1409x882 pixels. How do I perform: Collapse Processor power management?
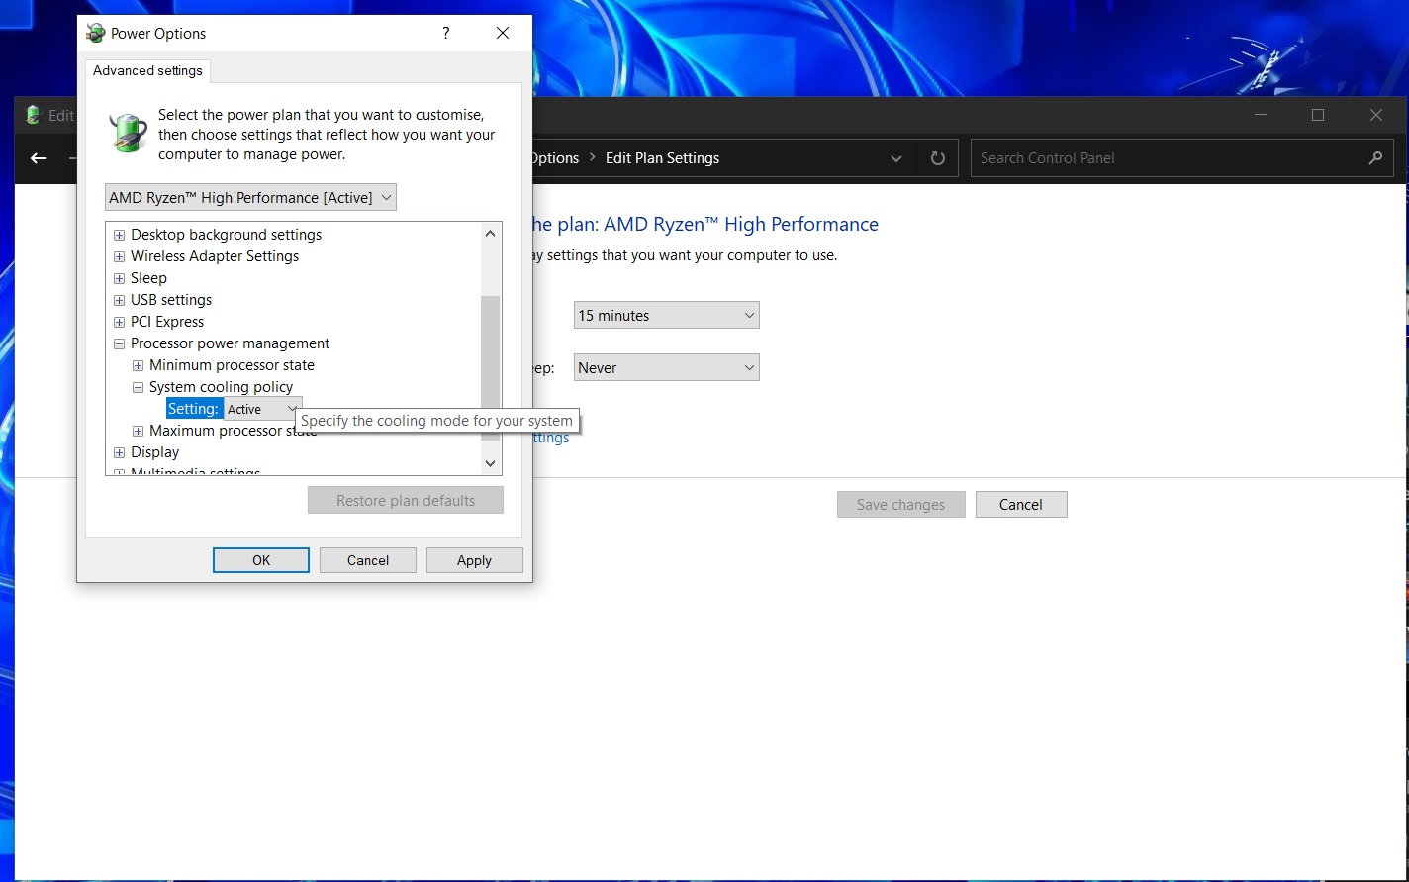pos(119,343)
